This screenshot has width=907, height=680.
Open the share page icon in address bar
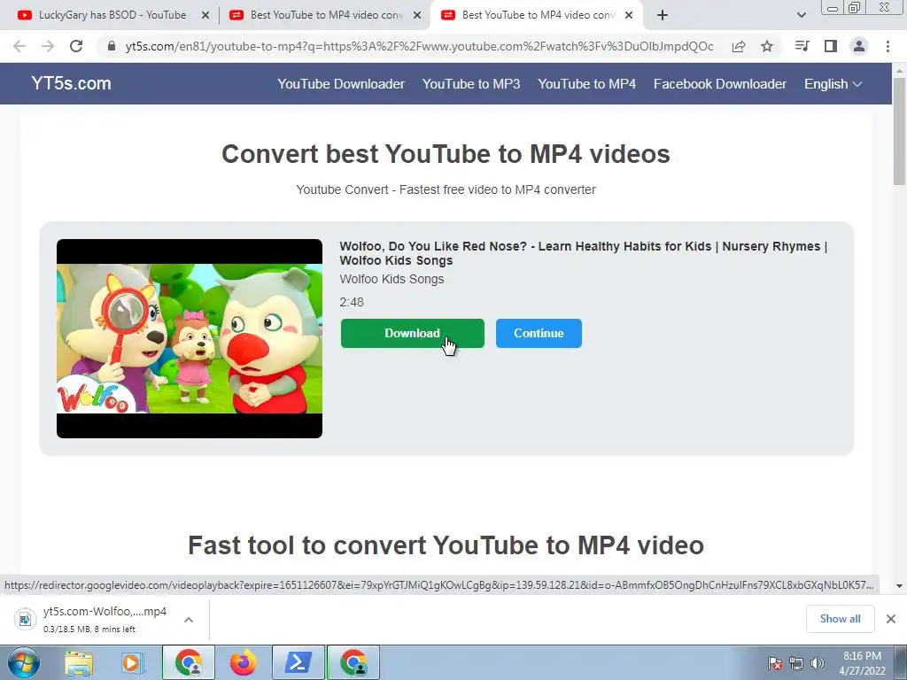pos(739,46)
